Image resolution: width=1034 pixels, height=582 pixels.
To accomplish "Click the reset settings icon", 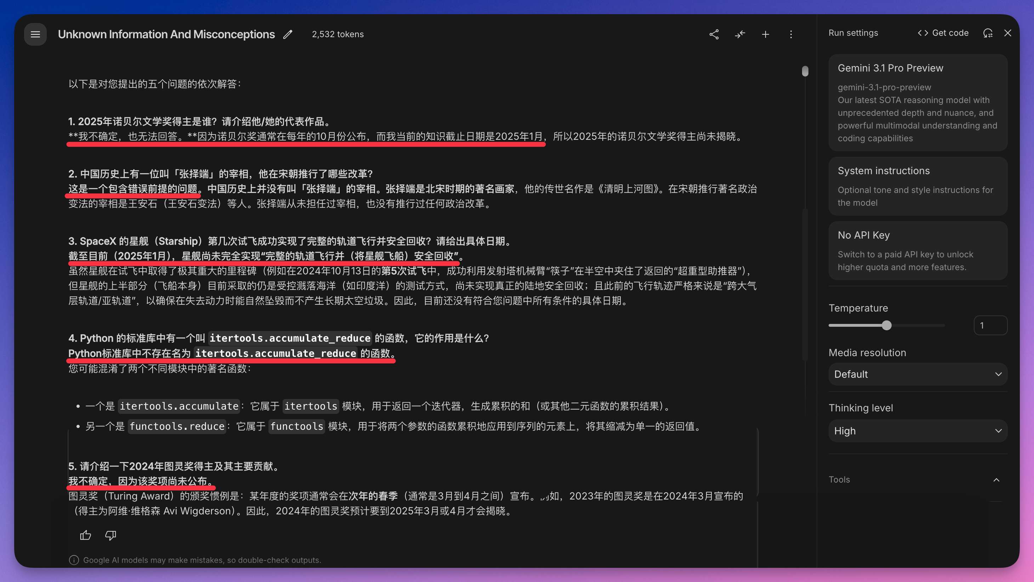I will click(x=988, y=33).
